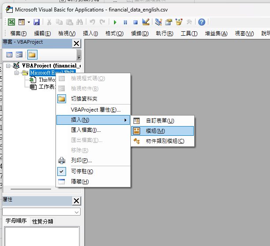Image resolution: width=270 pixels, height=246 pixels.
Task: Close the 屬性 properties panel
Action: click(x=76, y=201)
